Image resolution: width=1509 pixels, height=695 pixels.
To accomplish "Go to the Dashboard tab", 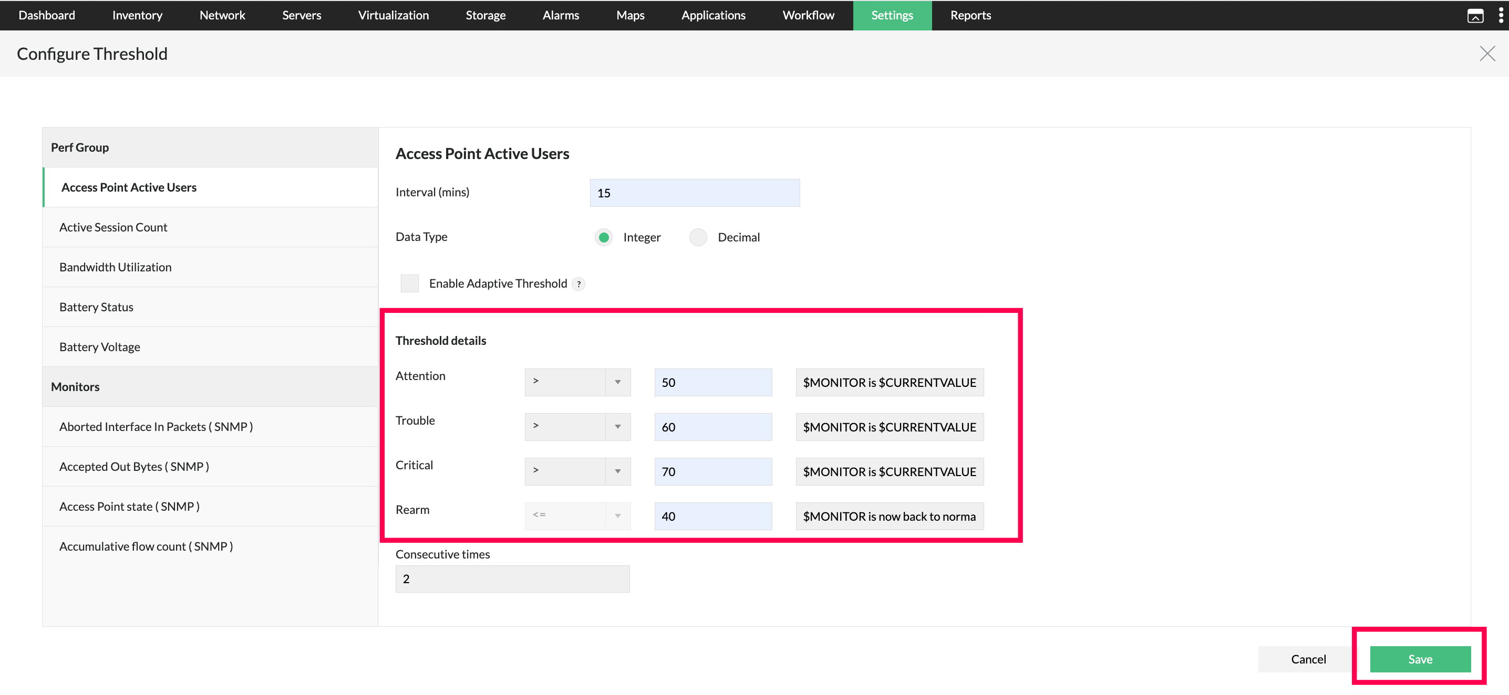I will click(x=47, y=15).
